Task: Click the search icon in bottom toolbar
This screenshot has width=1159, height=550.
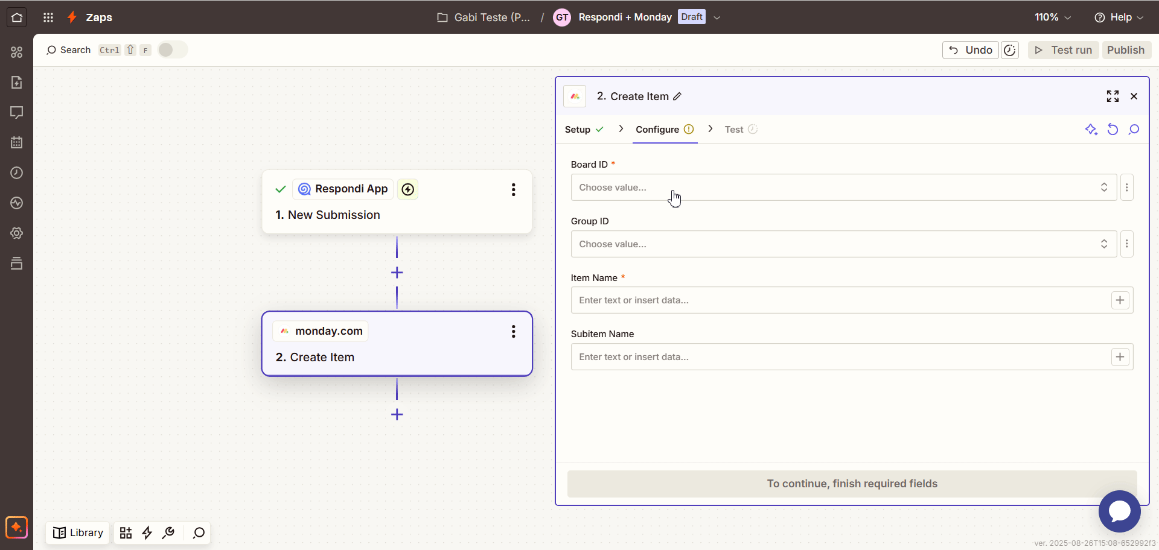Action: (199, 533)
